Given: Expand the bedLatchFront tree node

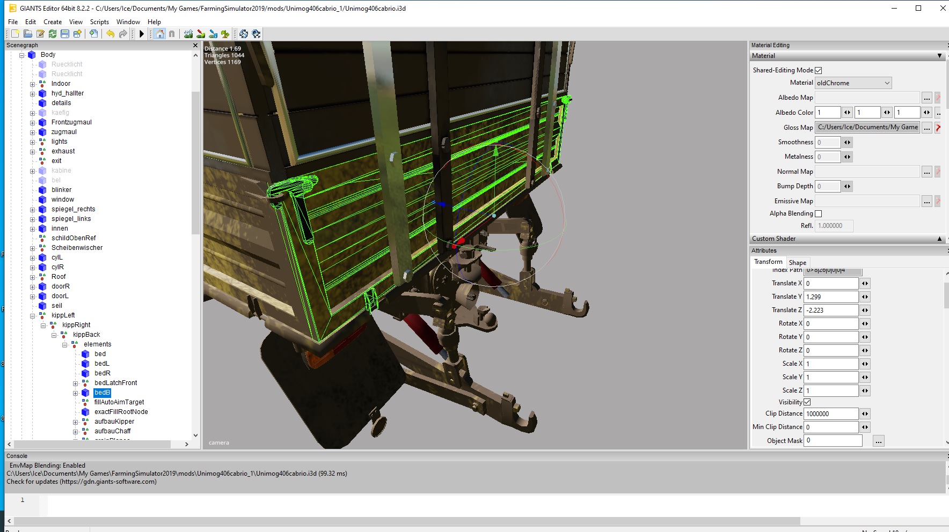Looking at the screenshot, I should tap(76, 383).
